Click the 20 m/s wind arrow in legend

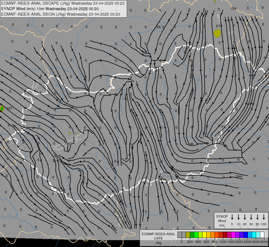click(245, 217)
